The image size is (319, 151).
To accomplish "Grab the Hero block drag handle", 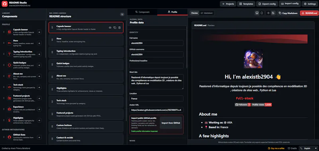I will [x=52, y=40].
